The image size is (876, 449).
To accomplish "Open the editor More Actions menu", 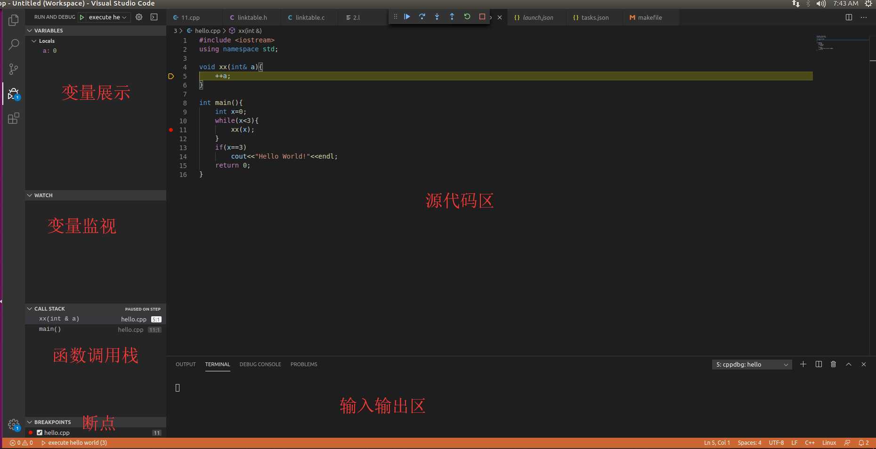I will click(863, 17).
